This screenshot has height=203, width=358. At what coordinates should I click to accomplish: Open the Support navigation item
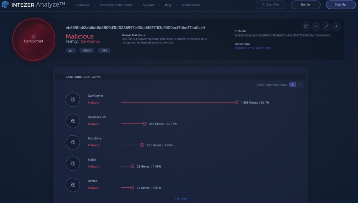pos(148,5)
